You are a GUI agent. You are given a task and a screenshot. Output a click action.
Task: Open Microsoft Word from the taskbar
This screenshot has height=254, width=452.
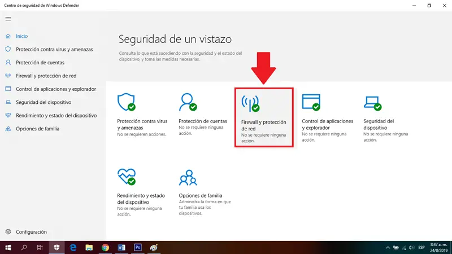(x=121, y=248)
